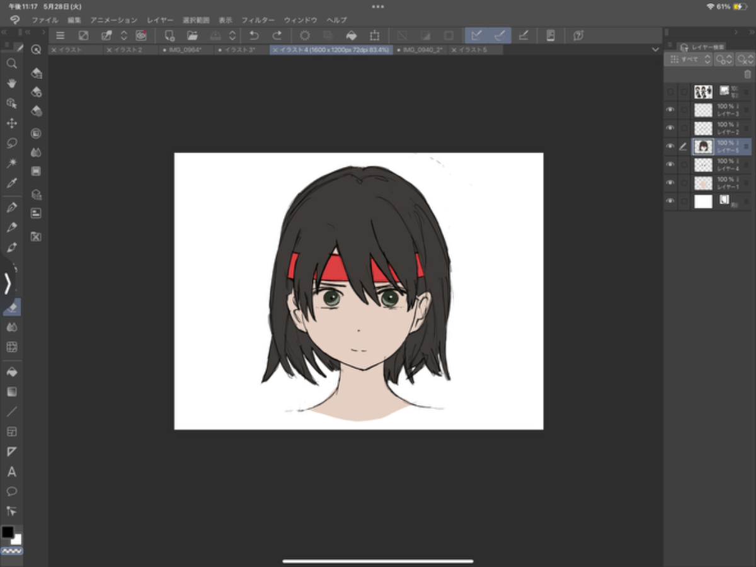Open the すべて layer filter dropdown
Viewport: 756px width, 567px height.
690,59
